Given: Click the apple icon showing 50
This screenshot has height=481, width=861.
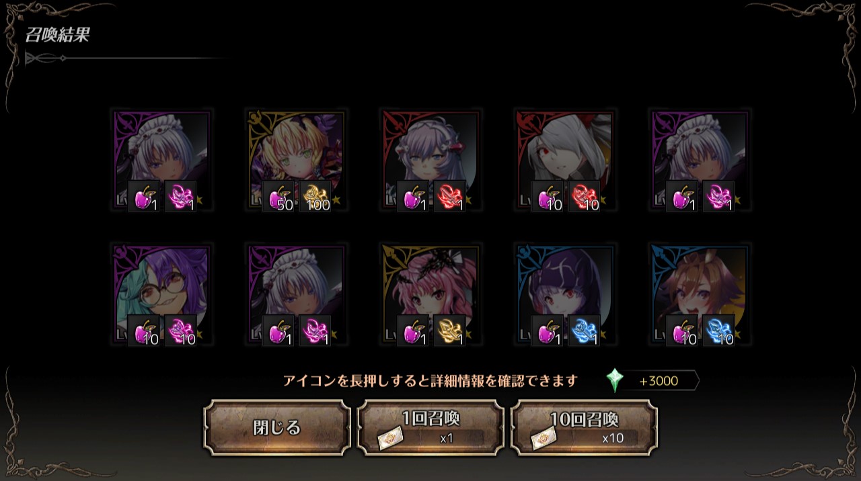Looking at the screenshot, I should tap(278, 197).
